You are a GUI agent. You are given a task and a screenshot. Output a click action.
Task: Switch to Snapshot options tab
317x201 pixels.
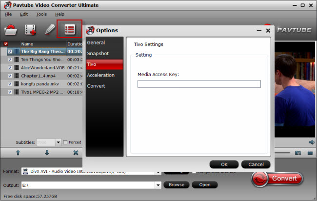(x=104, y=53)
